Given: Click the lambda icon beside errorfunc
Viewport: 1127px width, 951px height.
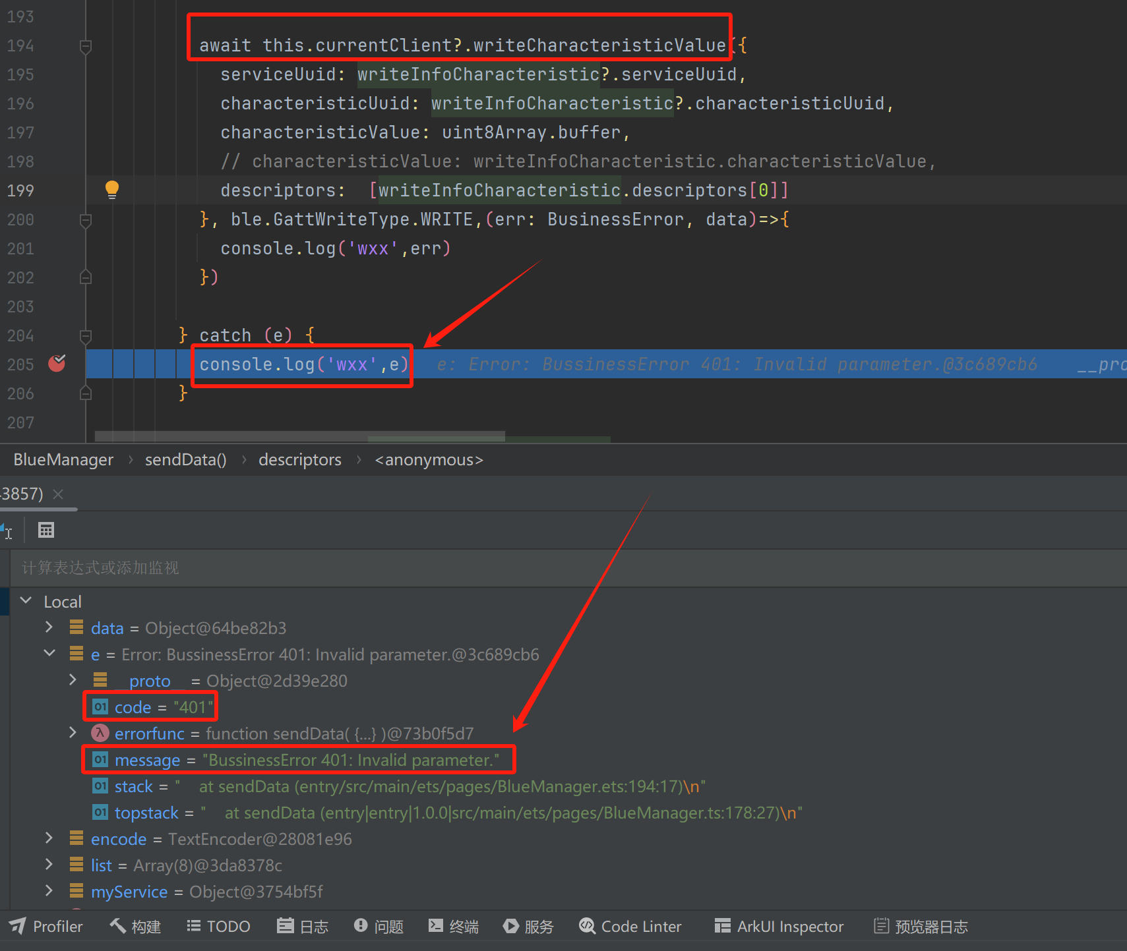Looking at the screenshot, I should click(100, 733).
